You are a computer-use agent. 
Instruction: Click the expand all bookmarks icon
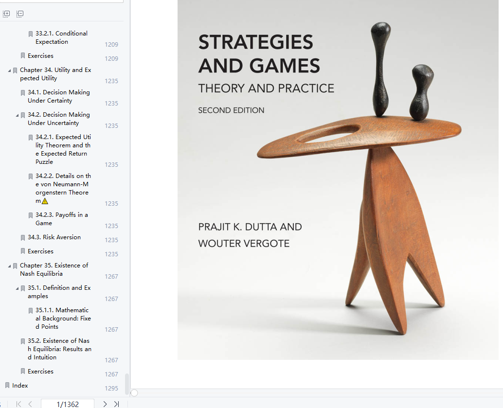pyautogui.click(x=6, y=14)
